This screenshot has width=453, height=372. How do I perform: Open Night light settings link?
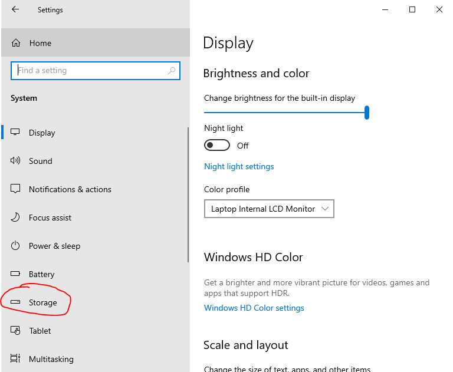click(x=239, y=167)
